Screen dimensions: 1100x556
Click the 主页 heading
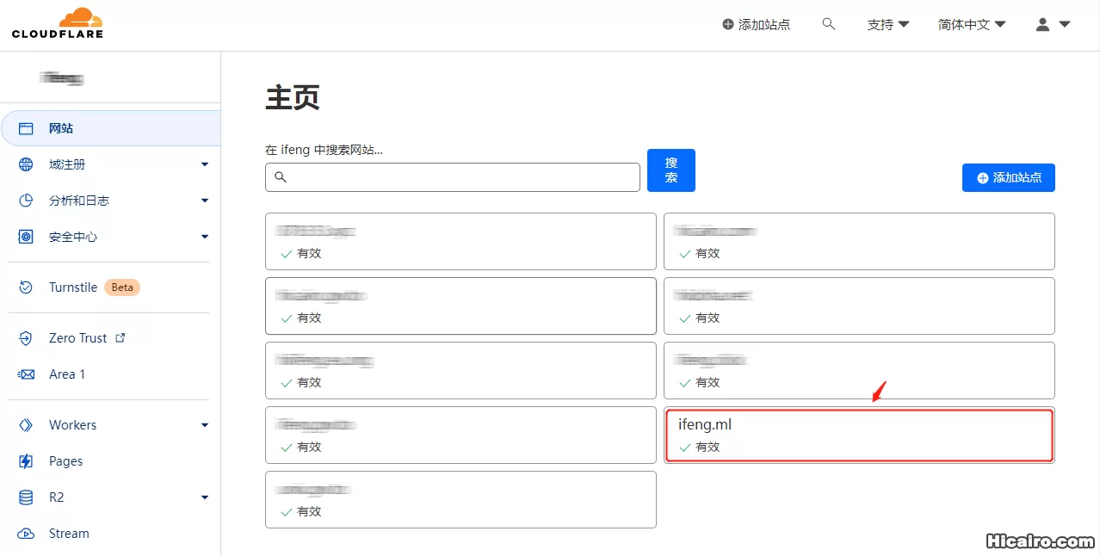click(293, 98)
